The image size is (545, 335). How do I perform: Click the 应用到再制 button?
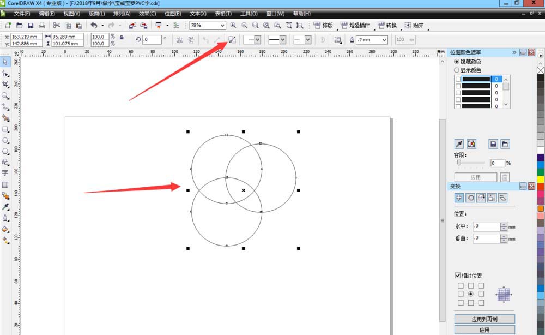484,319
